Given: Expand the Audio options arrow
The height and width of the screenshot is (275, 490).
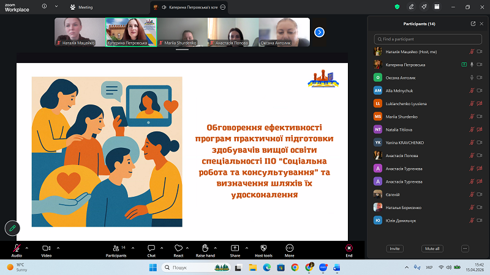Looking at the screenshot, I should (26, 247).
